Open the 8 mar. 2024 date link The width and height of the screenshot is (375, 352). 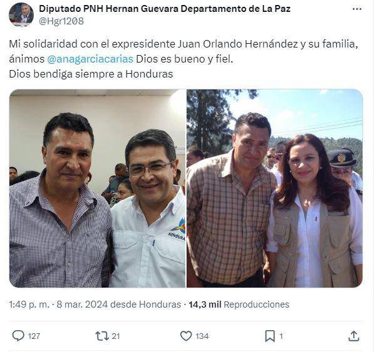tap(82, 304)
